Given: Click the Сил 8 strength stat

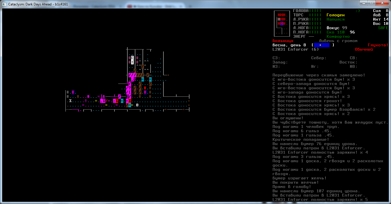Looking at the screenshot, I should click(x=381, y=11).
